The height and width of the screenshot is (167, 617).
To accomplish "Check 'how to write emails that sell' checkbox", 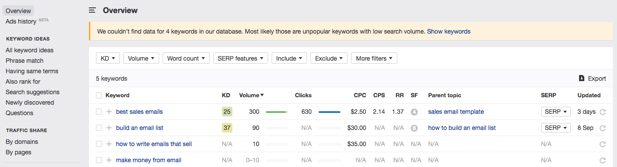I will pos(99,144).
